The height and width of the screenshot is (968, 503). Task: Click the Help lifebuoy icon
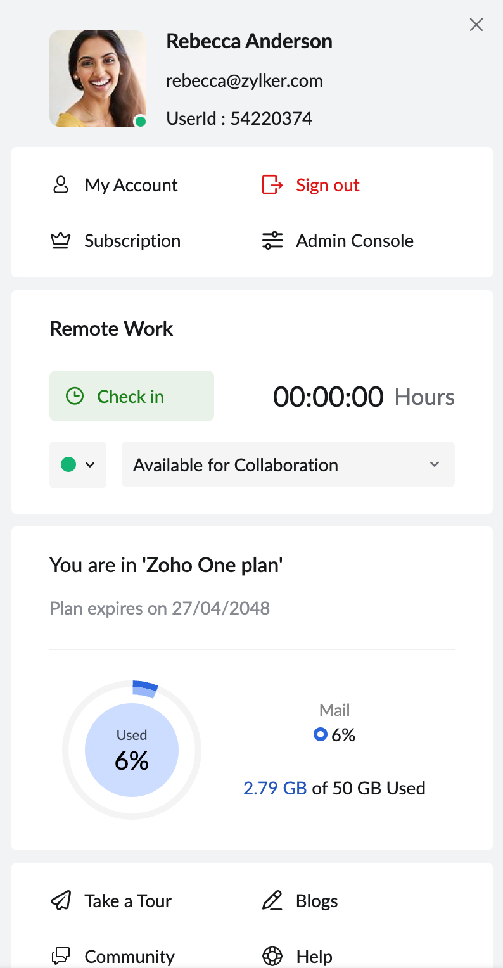(x=272, y=955)
